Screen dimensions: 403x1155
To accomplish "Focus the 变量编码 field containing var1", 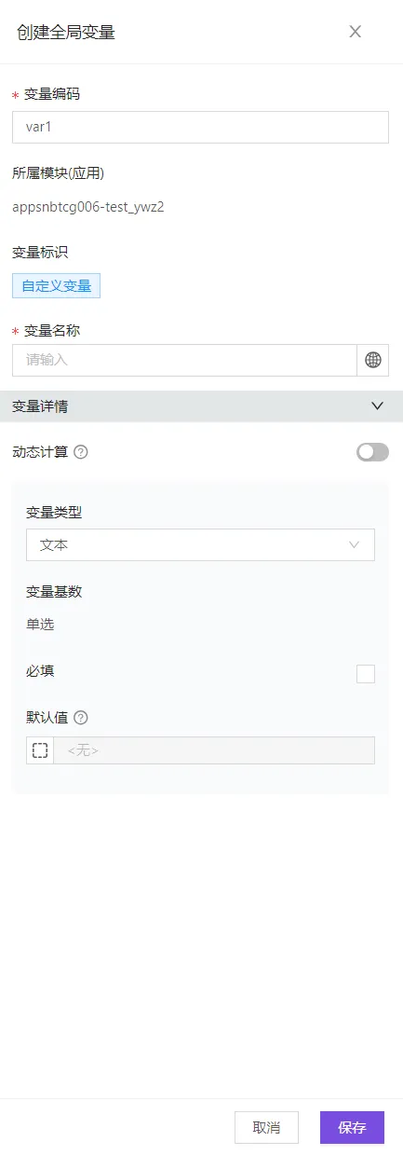I will click(x=200, y=128).
